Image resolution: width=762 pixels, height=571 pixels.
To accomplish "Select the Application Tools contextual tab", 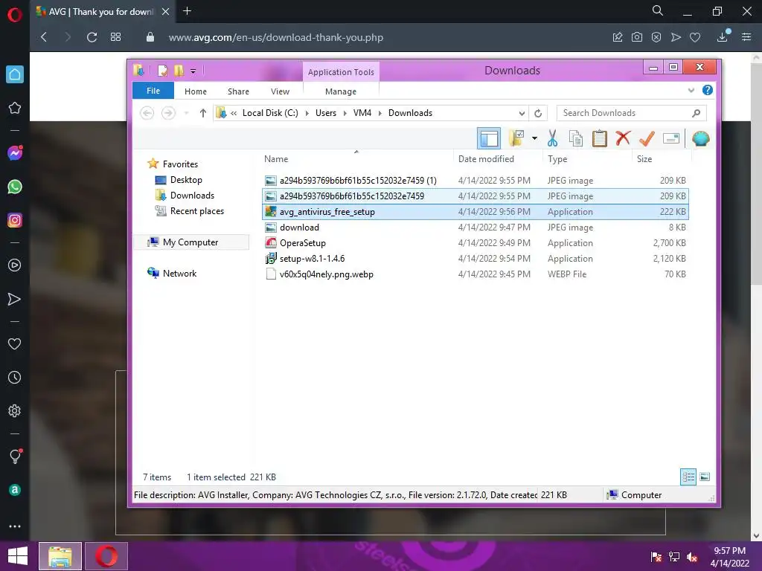I will (x=341, y=72).
